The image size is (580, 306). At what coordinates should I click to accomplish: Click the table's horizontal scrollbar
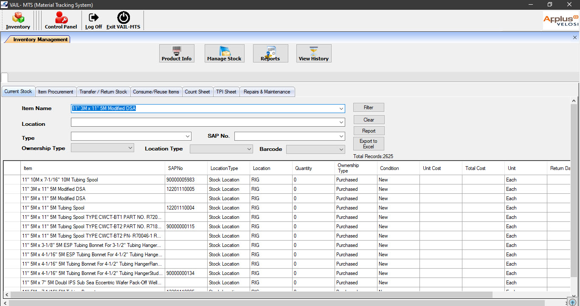point(251,295)
